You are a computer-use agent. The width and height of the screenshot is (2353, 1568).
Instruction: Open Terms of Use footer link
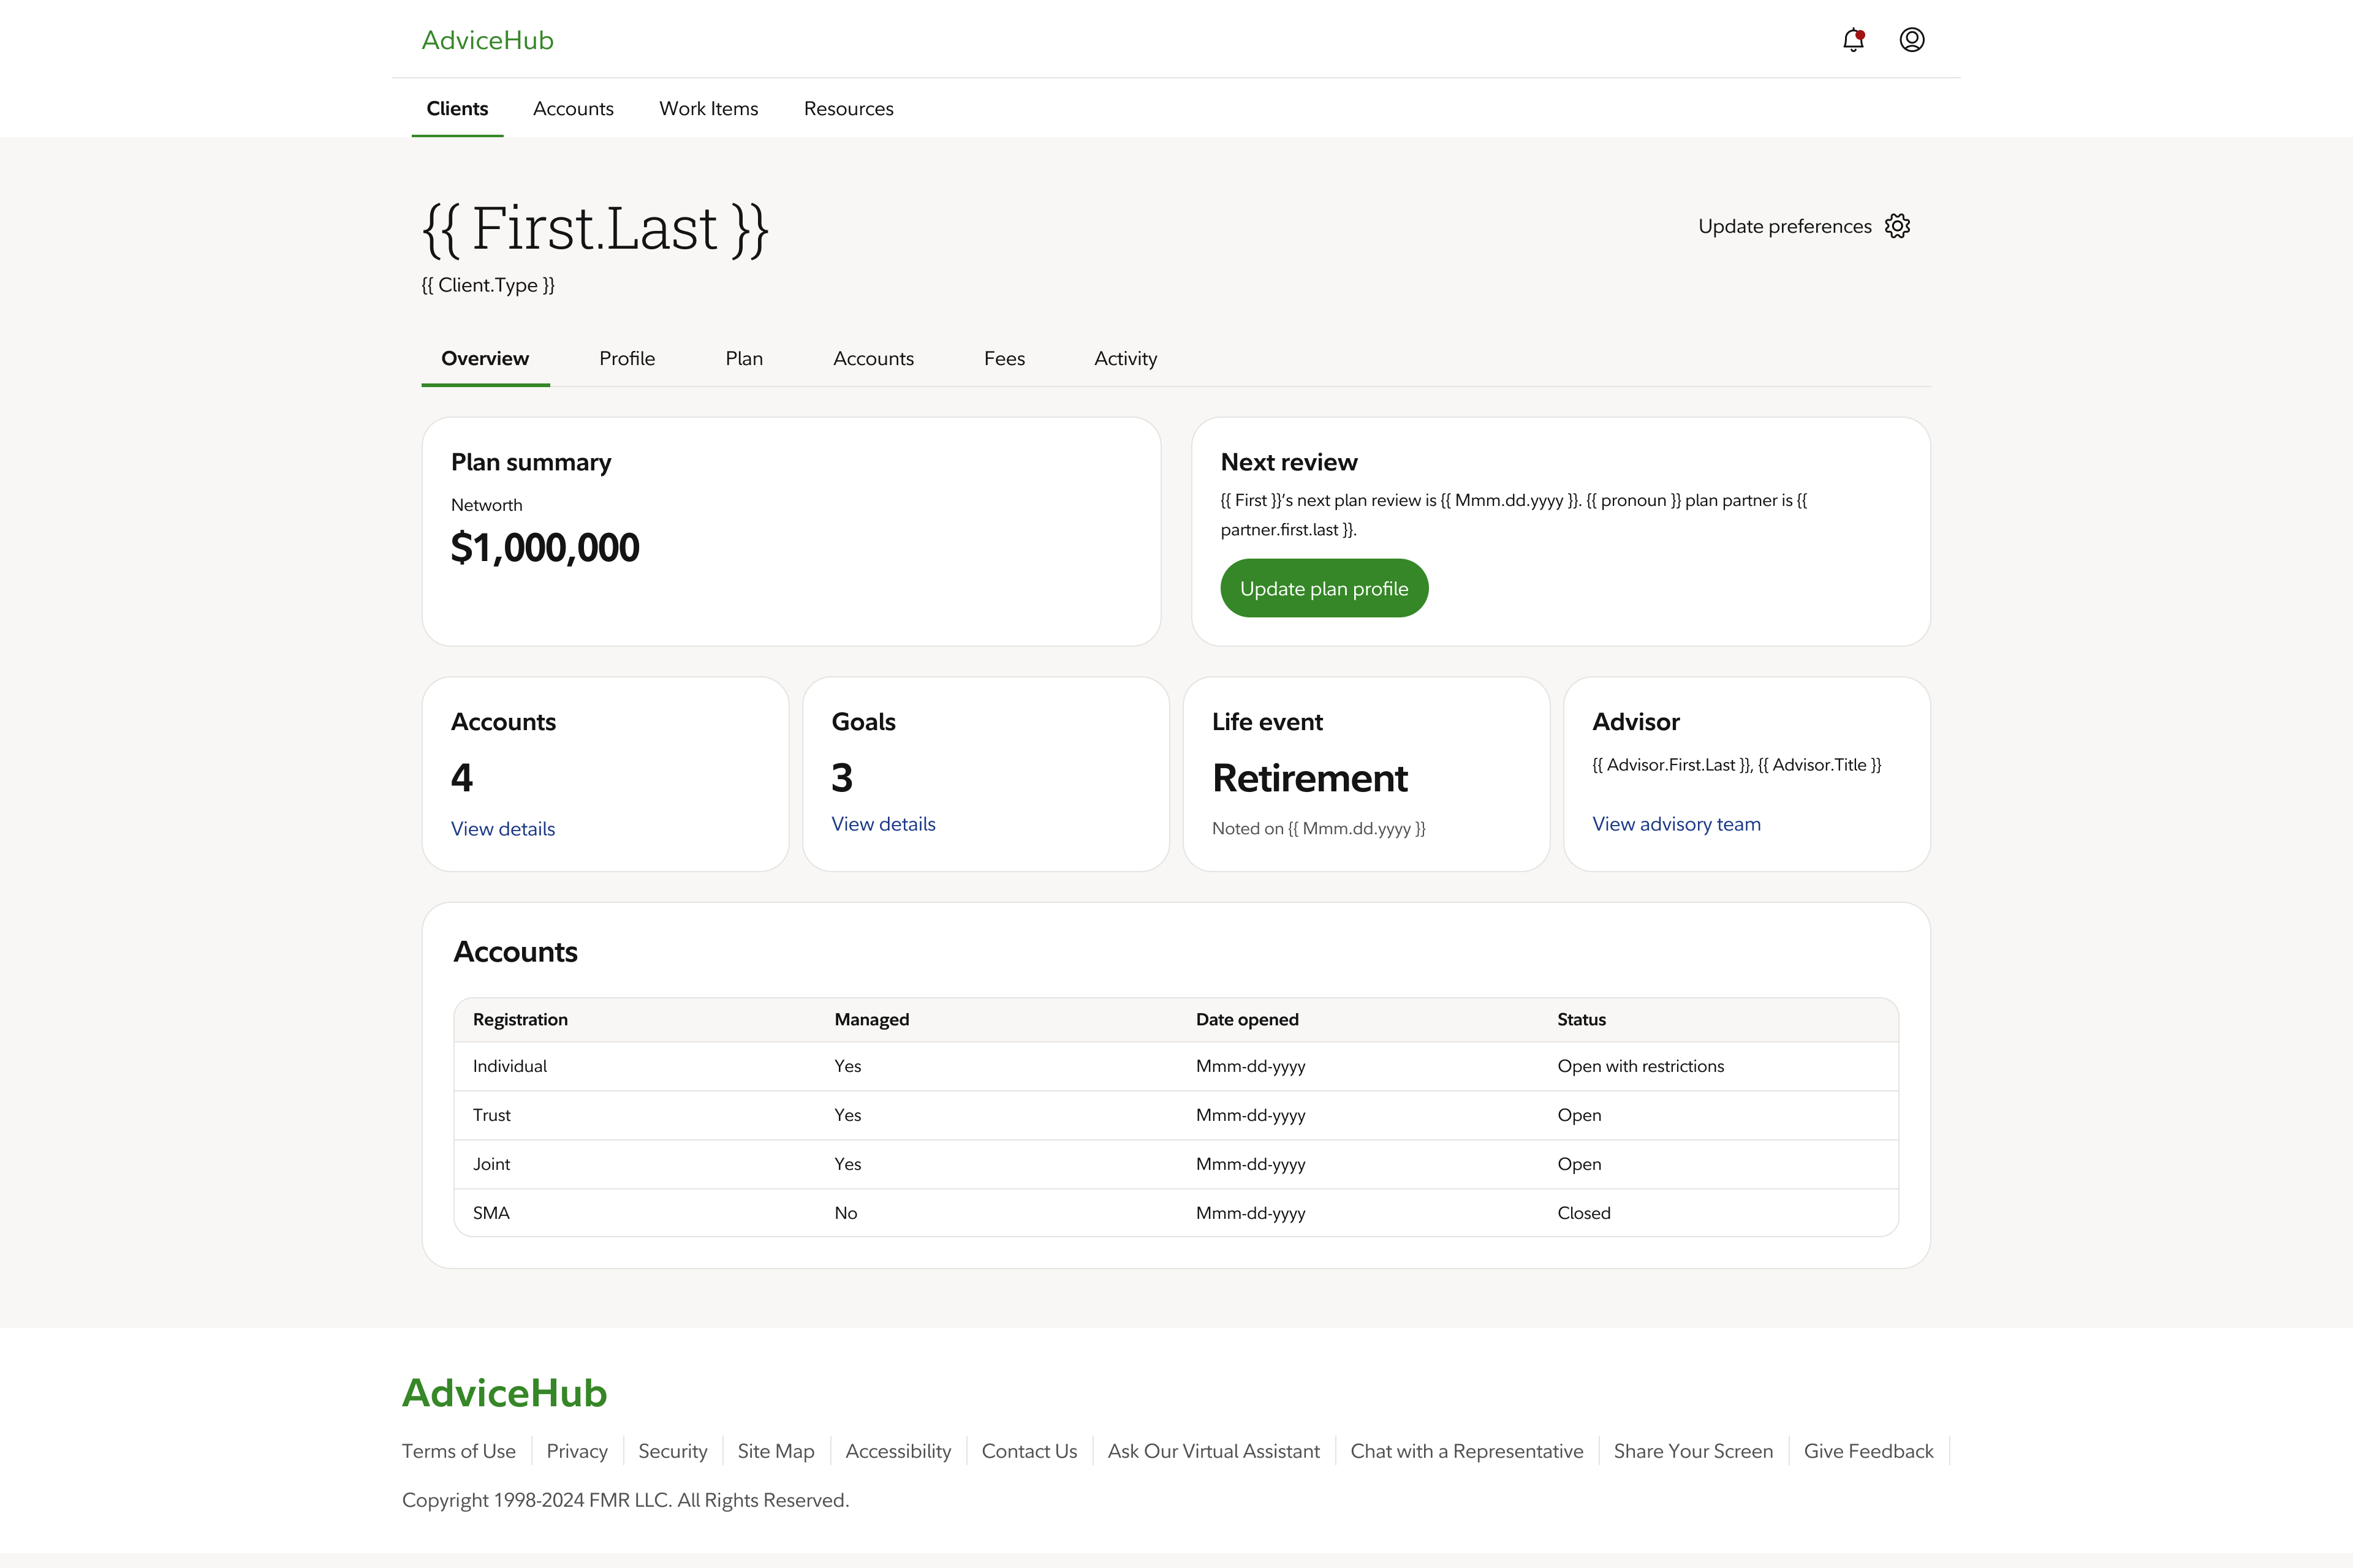pos(459,1451)
